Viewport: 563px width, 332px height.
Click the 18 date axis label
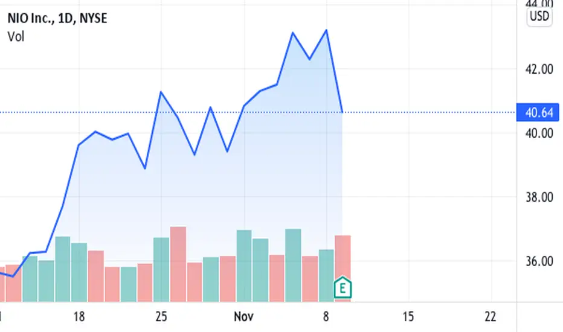tap(79, 316)
